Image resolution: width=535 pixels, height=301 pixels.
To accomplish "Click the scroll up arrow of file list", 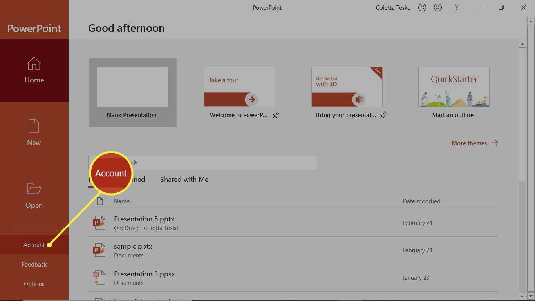I will [522, 44].
